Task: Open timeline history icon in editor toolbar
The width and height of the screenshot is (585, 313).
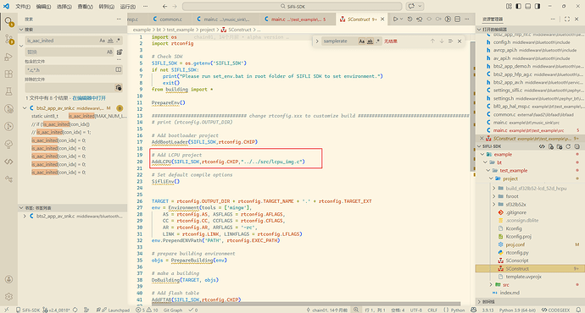Action: pyautogui.click(x=409, y=19)
